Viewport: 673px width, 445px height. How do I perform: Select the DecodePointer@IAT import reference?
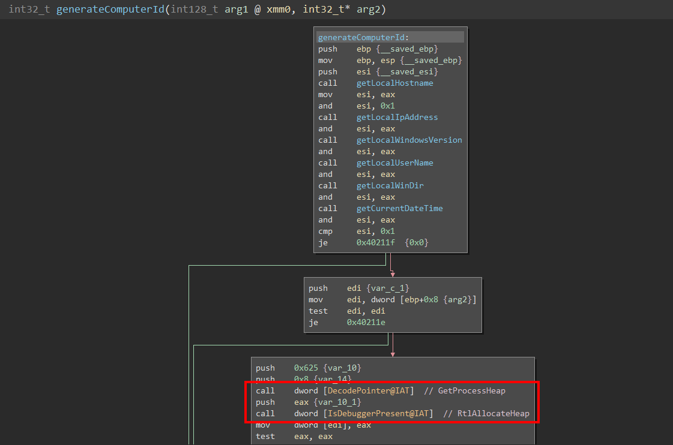tap(368, 390)
